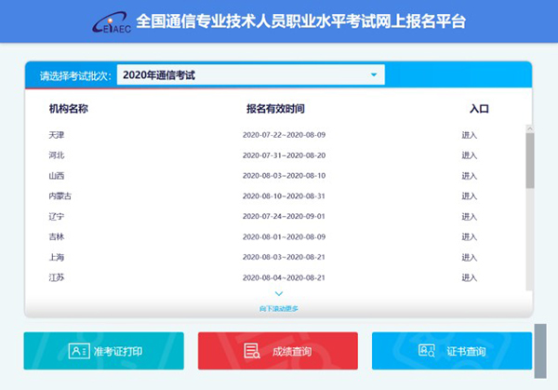Viewport: 558px width, 390px height.
Task: Click the score document icon on 成绩查询
Action: pyautogui.click(x=252, y=351)
